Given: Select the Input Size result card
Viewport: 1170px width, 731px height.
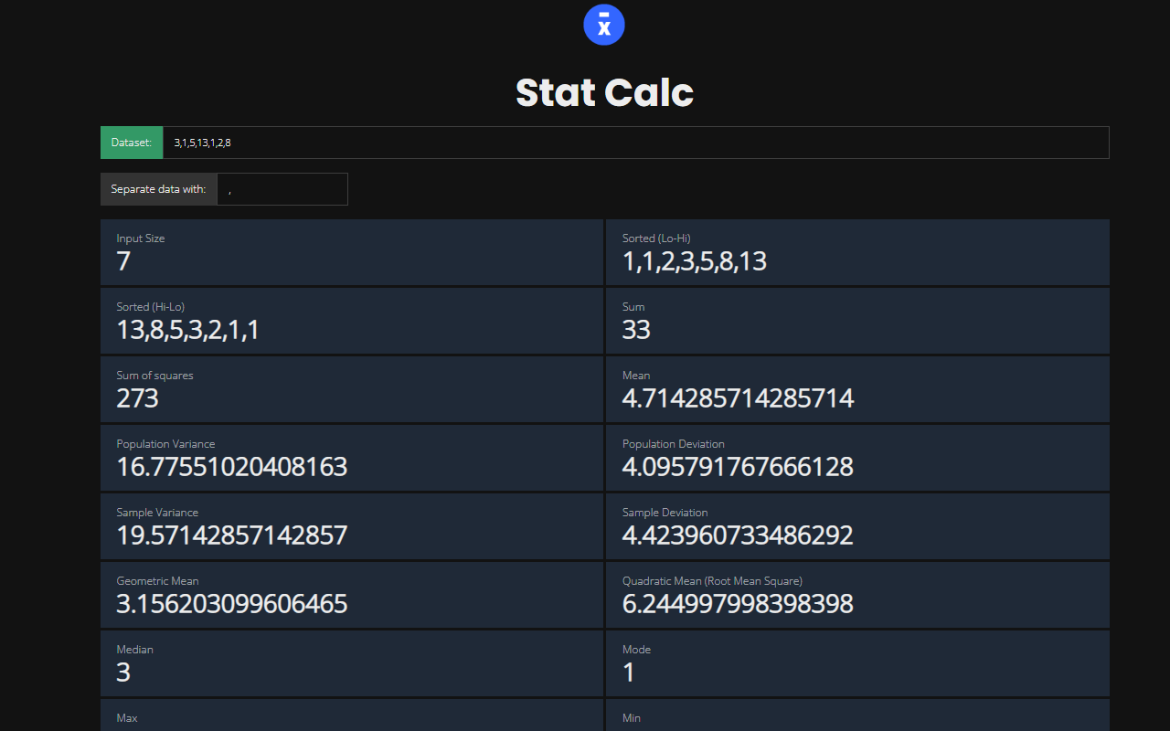Looking at the screenshot, I should pyautogui.click(x=352, y=252).
